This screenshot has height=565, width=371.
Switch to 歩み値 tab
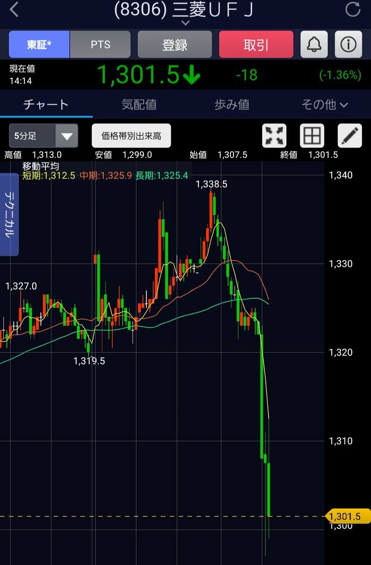click(x=232, y=105)
